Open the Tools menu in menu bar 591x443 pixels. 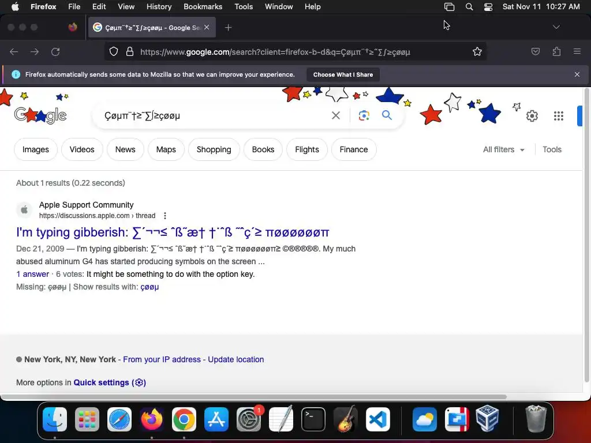(x=244, y=7)
